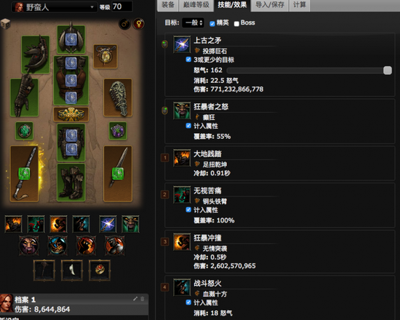Screen dimensions: 400x320
Task: Click the male gender icon
Action: [125, 24]
